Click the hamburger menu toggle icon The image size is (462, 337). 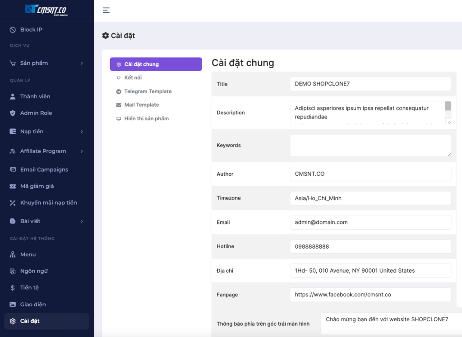[x=106, y=10]
